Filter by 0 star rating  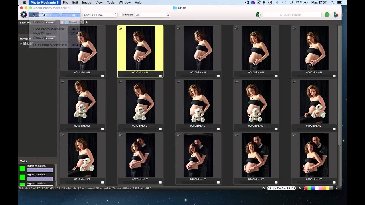269,188
